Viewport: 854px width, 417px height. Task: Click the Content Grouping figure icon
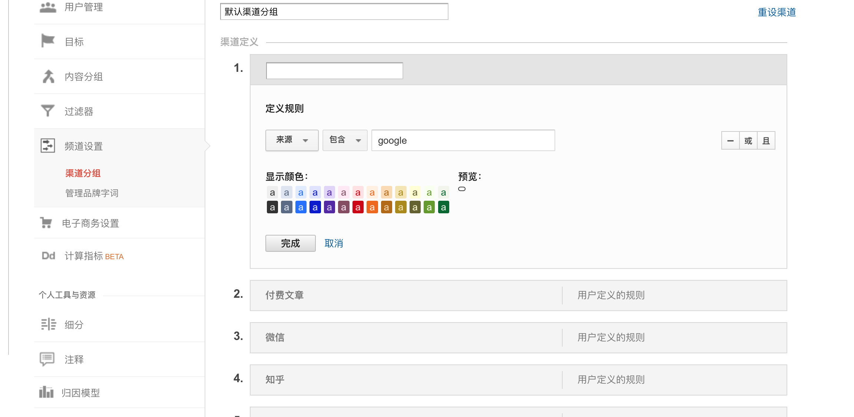[x=48, y=76]
